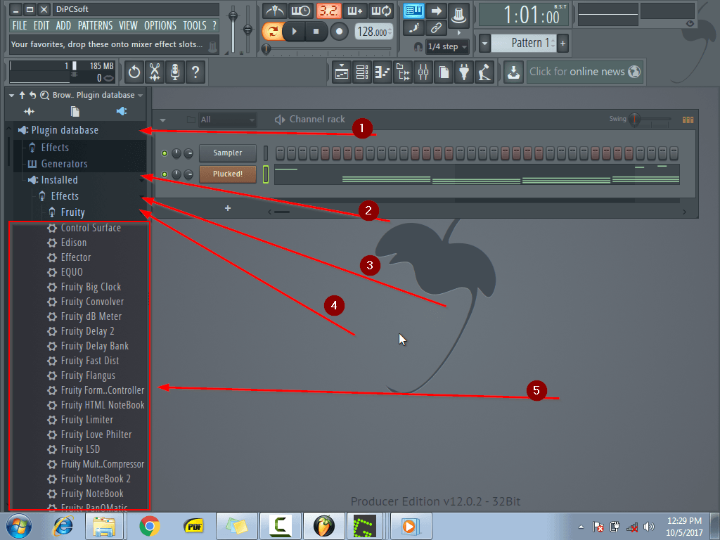720x540 pixels.
Task: Open the pattern selector dropdown arrow
Action: pyautogui.click(x=484, y=44)
